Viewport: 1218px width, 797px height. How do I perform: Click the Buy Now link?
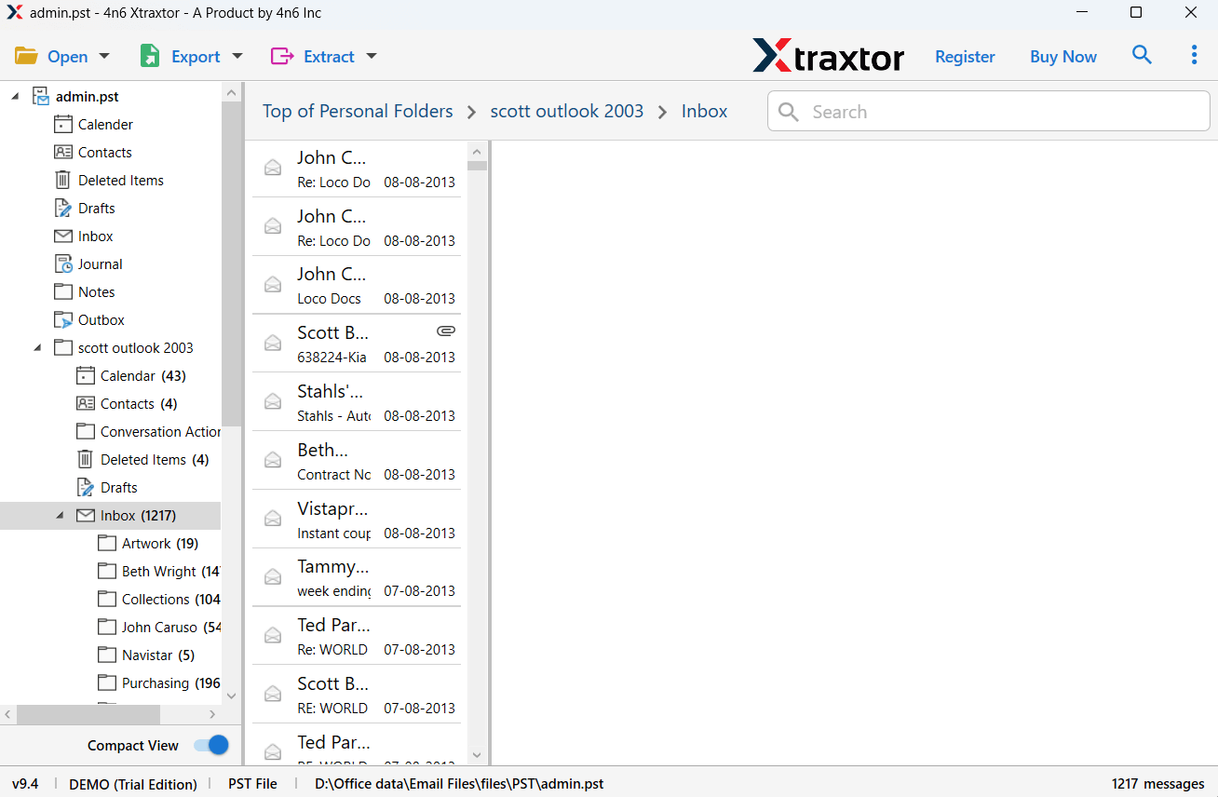[x=1062, y=56]
